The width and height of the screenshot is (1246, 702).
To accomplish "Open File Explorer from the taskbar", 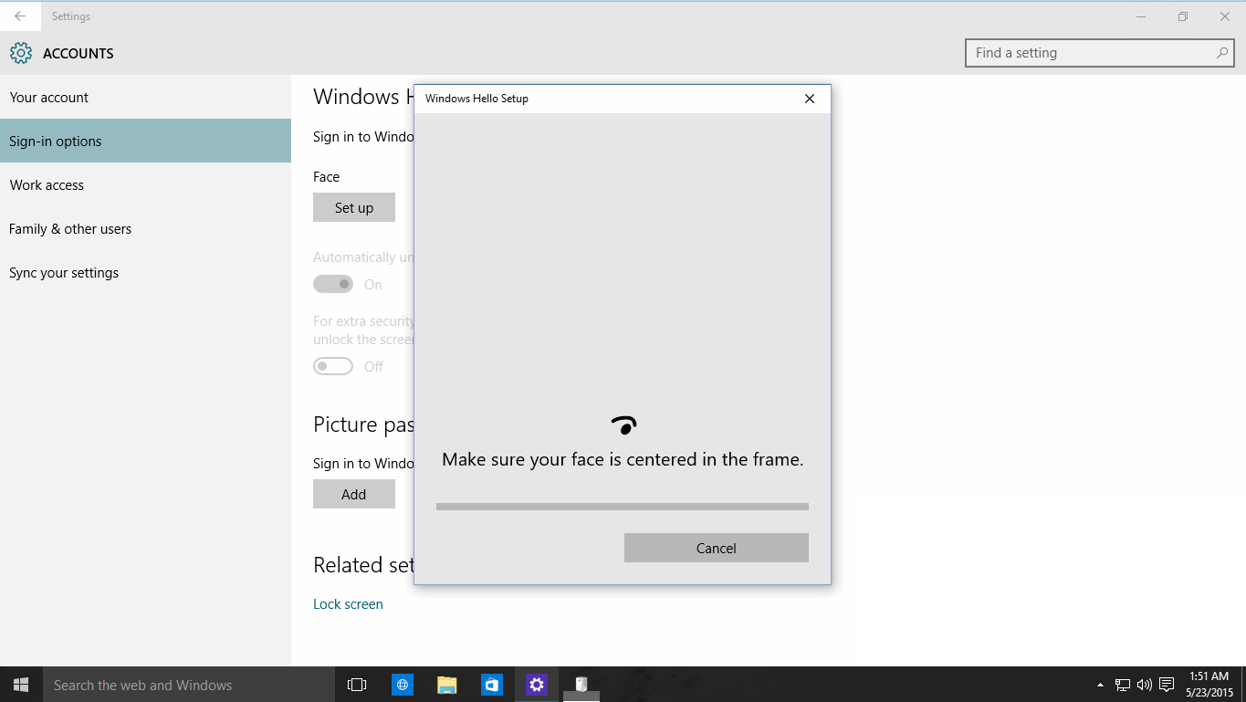I will (x=446, y=685).
